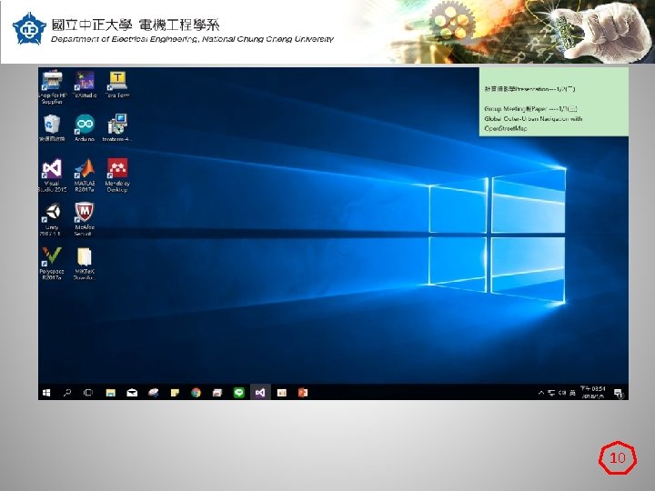The height and width of the screenshot is (491, 655).
Task: Click the taskbar search magnifier
Action: pos(67,393)
